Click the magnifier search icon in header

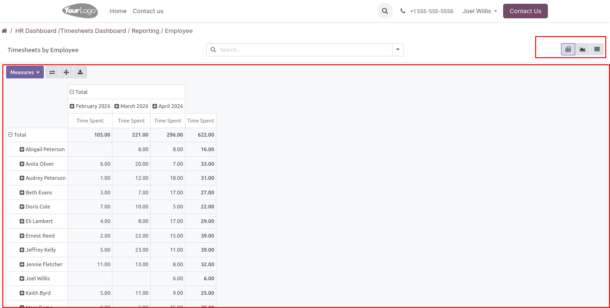click(x=385, y=11)
